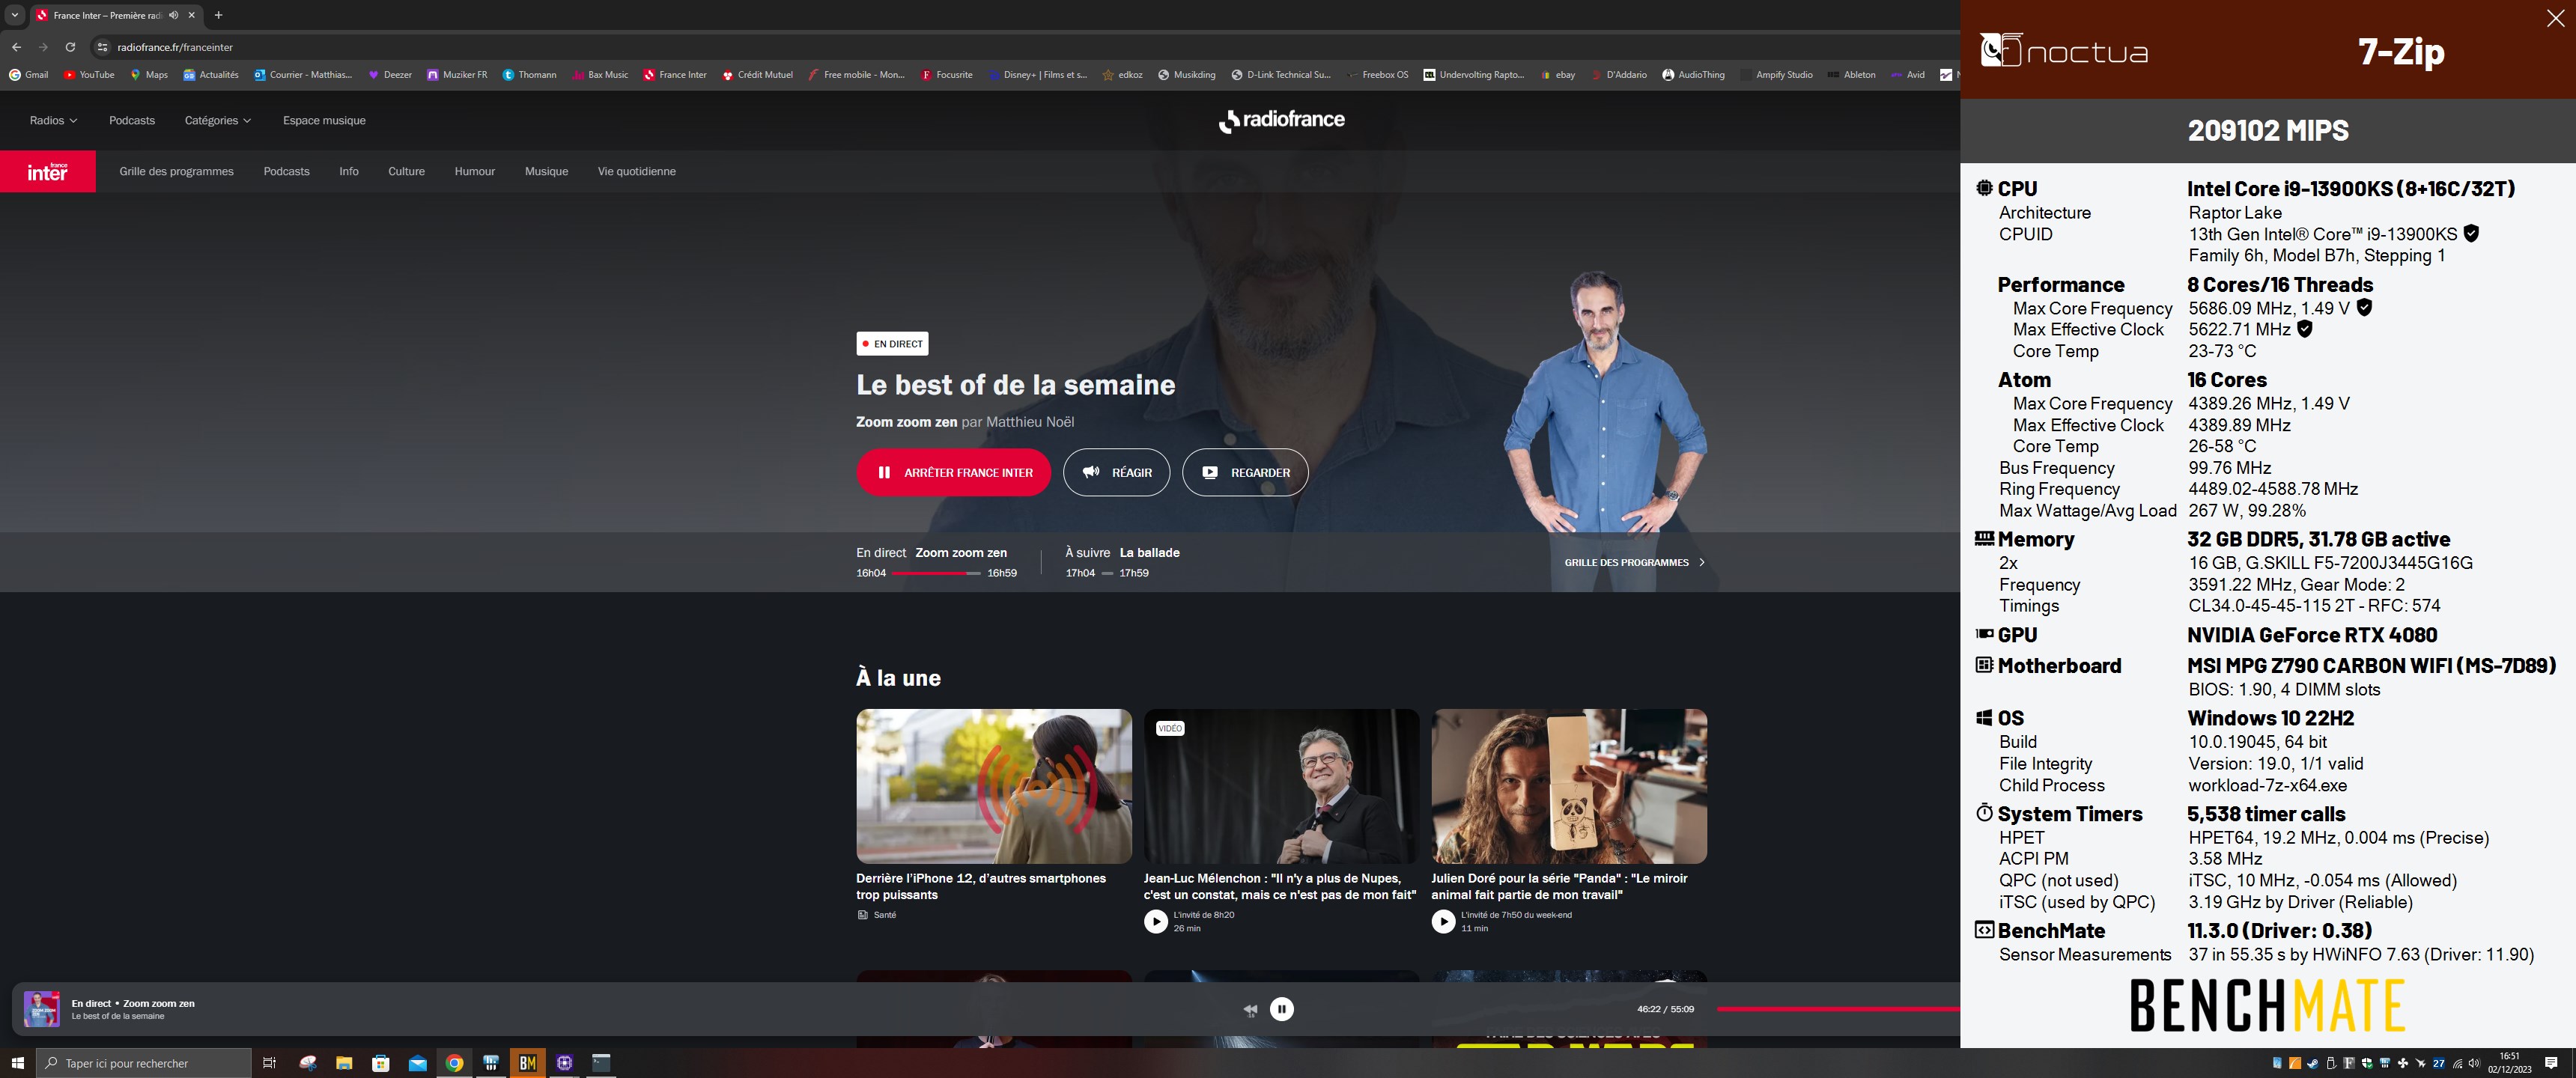Open File Explorer from taskbar
Screen dimensions: 2576x1078
[x=344, y=1063]
